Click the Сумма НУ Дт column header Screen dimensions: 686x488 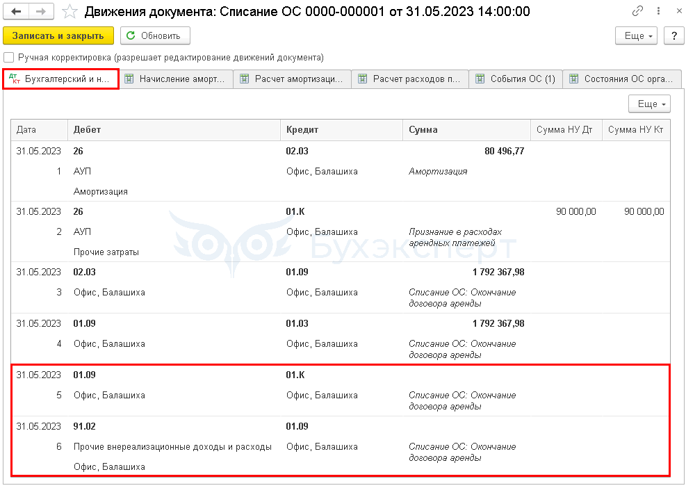(566, 130)
